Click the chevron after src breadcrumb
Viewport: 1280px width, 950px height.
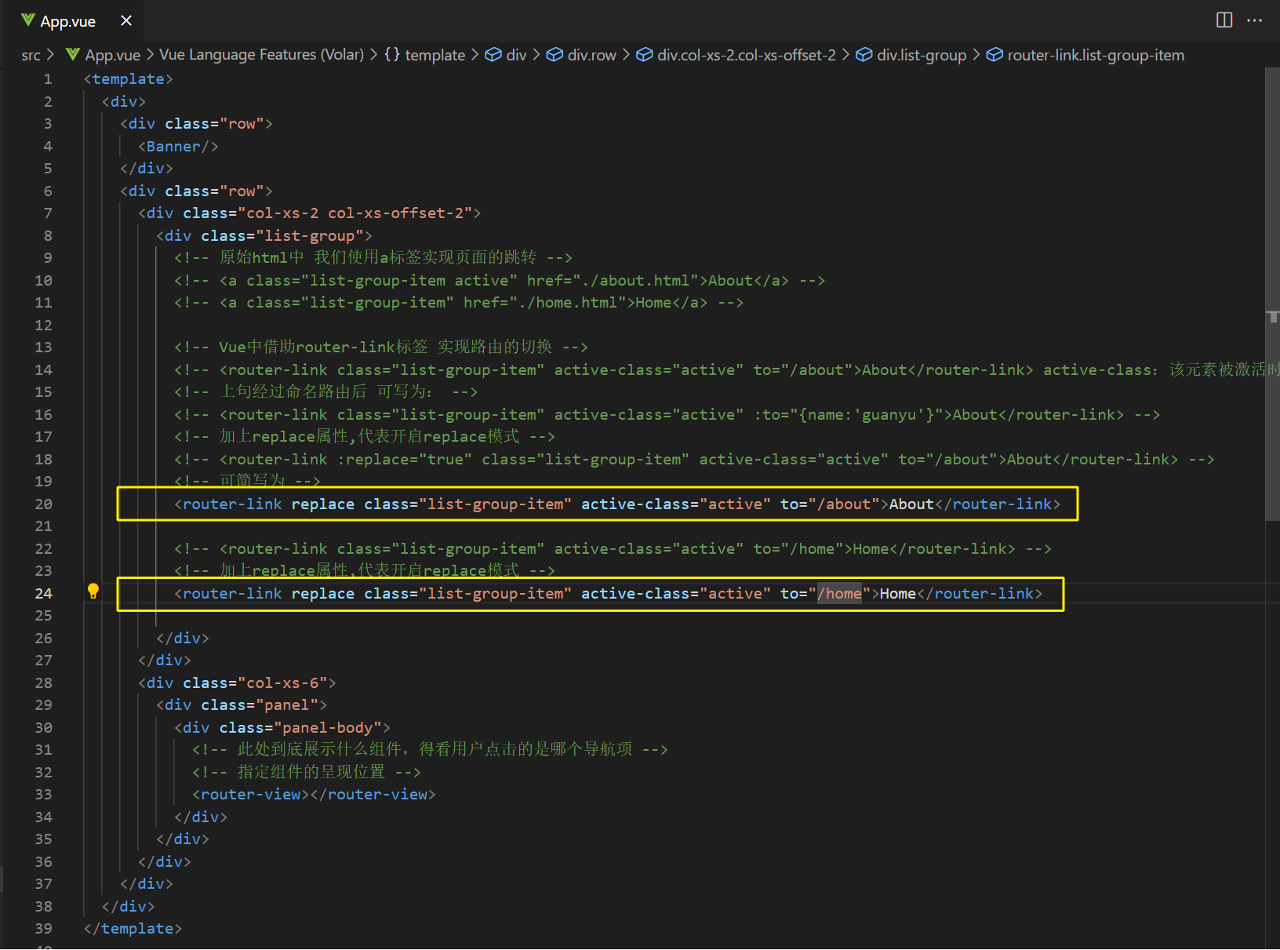pyautogui.click(x=50, y=55)
